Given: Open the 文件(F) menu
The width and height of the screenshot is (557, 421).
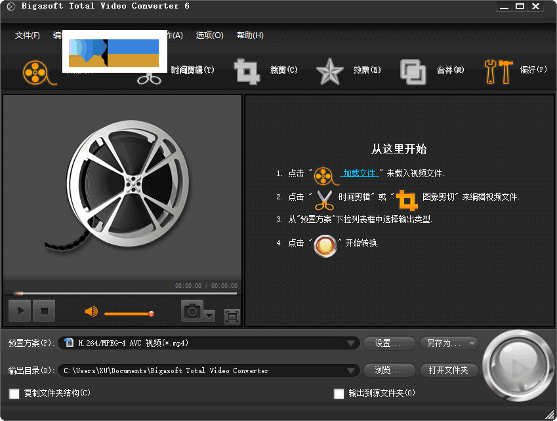Looking at the screenshot, I should coord(28,35).
